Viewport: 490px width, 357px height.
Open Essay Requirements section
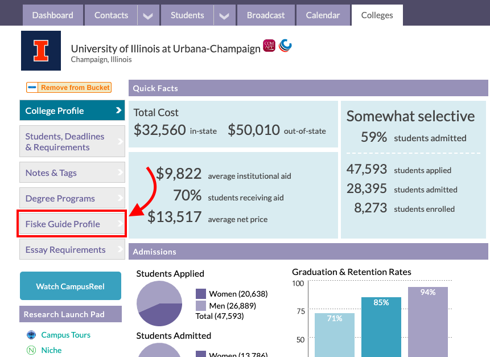coord(72,249)
